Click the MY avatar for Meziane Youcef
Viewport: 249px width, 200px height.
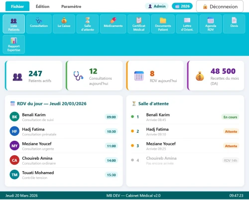click(14, 146)
